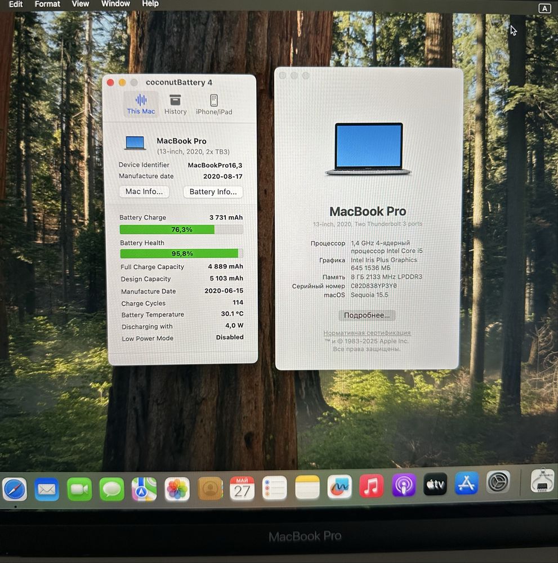Click the (13-inch, 2020, 2x TB3) subtitle
558x563 pixels.
[x=193, y=151]
